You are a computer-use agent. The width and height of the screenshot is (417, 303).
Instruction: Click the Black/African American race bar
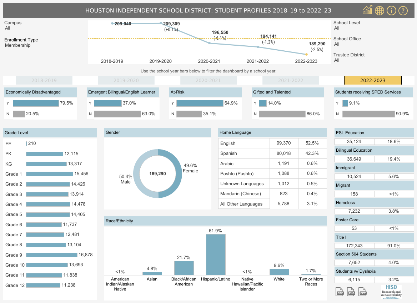[184, 268]
